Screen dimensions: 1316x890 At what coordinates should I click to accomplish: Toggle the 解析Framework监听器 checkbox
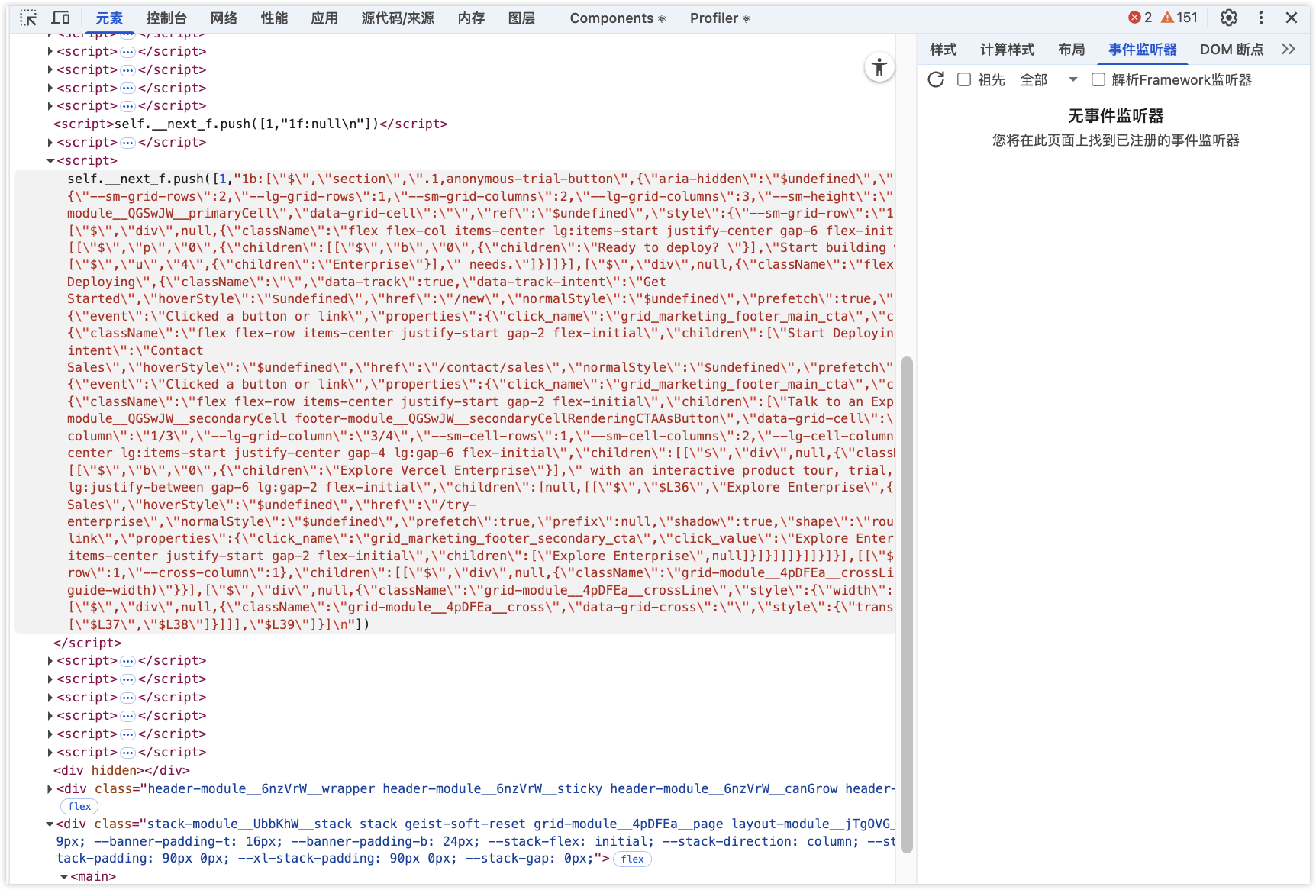point(1098,79)
